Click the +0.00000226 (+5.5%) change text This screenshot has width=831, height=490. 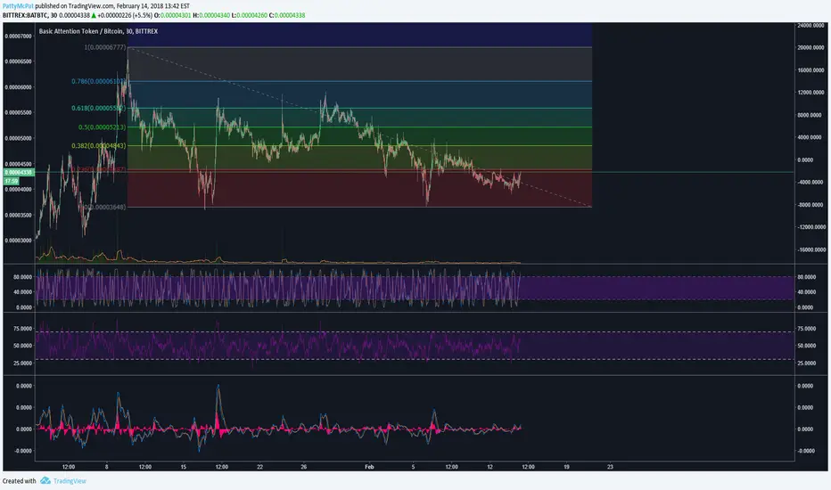coord(126,15)
